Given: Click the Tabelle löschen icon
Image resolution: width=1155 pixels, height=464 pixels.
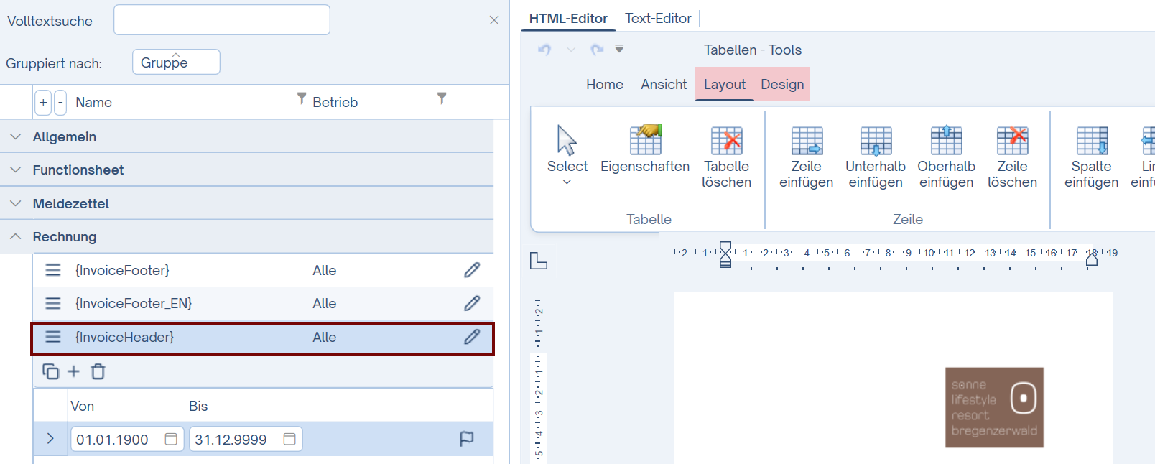Looking at the screenshot, I should [726, 141].
